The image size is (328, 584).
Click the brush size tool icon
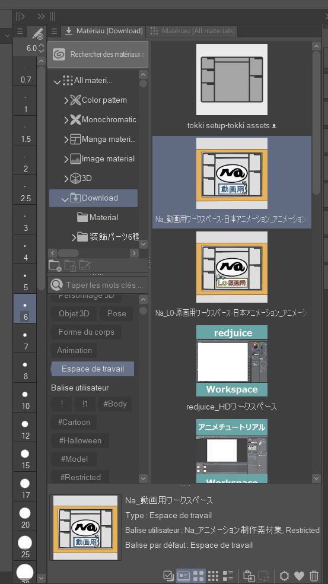pos(38,33)
